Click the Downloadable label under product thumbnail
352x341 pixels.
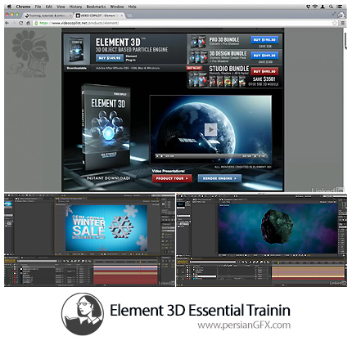(77, 68)
